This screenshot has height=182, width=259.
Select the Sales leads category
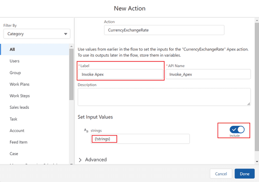click(35, 107)
